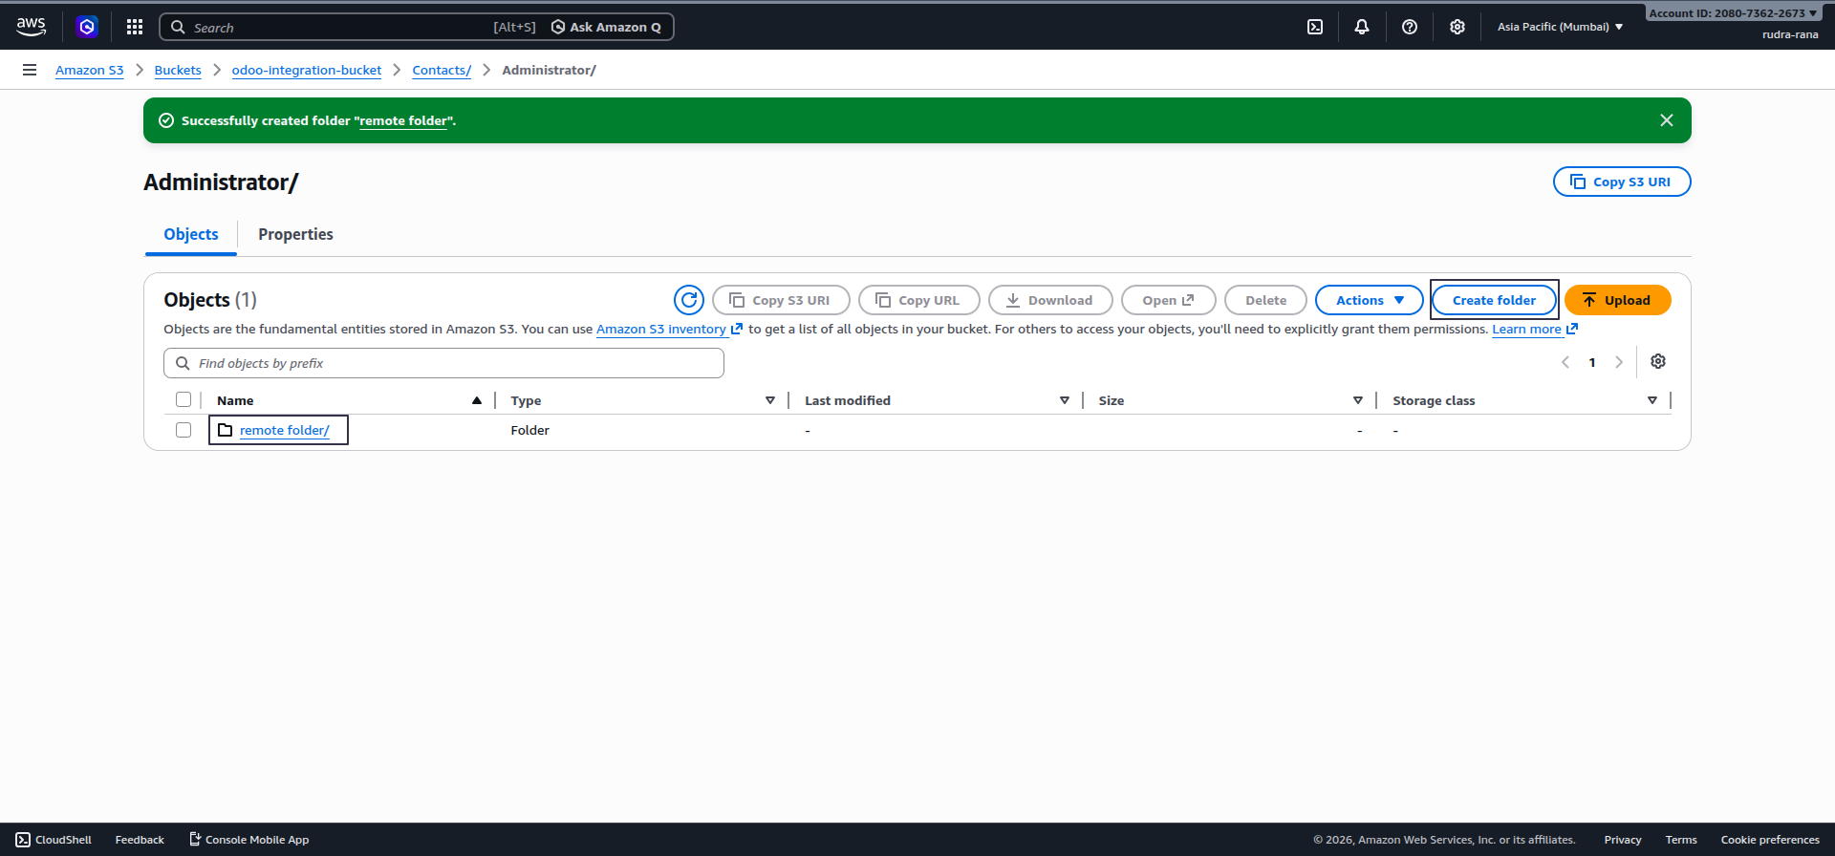
Task: Open Ask Amazon Q in search bar
Action: (x=606, y=27)
